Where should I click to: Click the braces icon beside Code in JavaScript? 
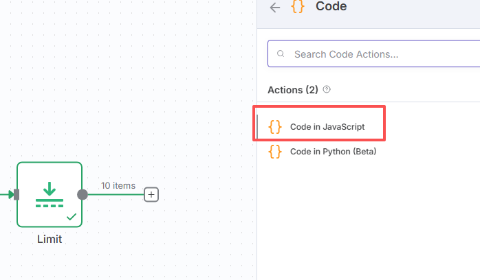pos(275,127)
